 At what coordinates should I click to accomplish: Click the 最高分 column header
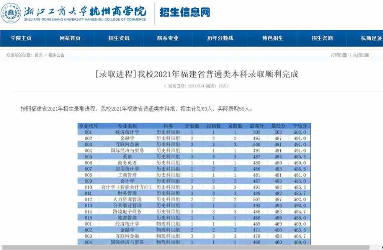click(x=257, y=126)
